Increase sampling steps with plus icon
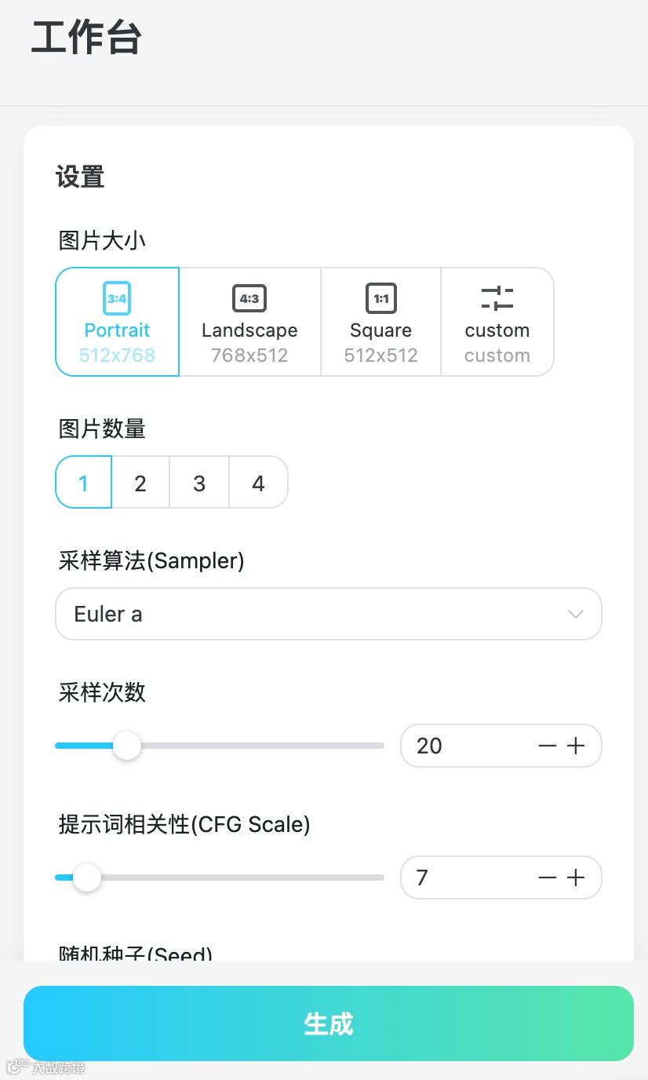This screenshot has height=1080, width=648. [577, 746]
